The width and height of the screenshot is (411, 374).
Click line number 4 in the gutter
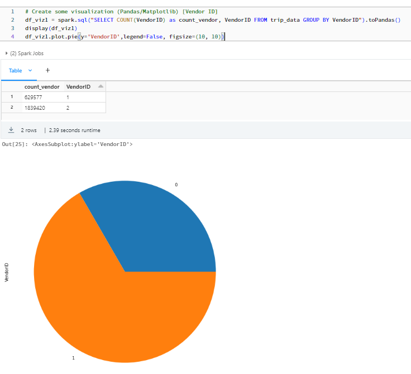(x=13, y=37)
